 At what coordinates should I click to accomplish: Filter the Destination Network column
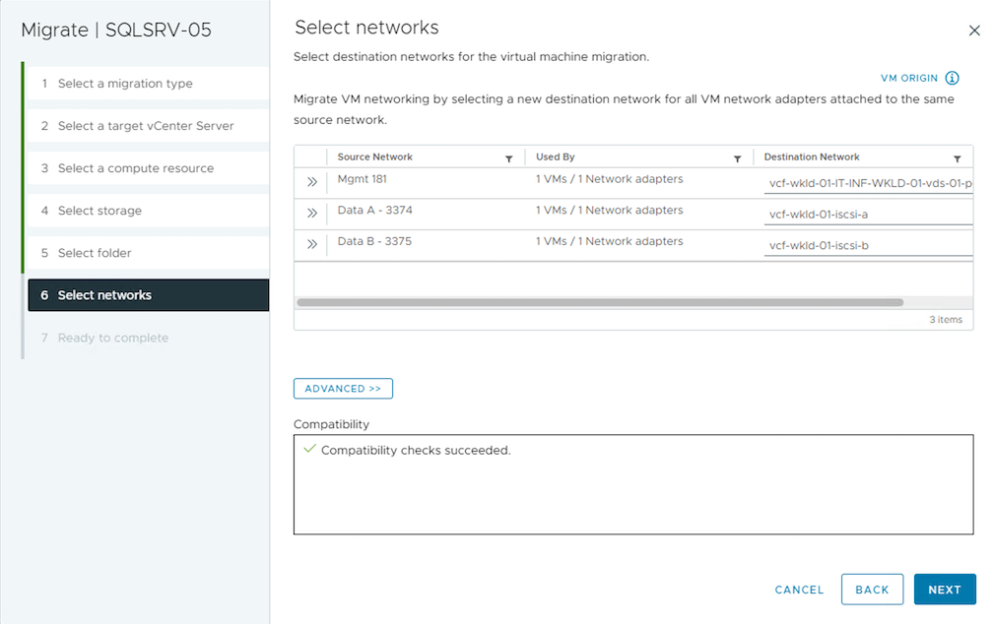(x=957, y=158)
